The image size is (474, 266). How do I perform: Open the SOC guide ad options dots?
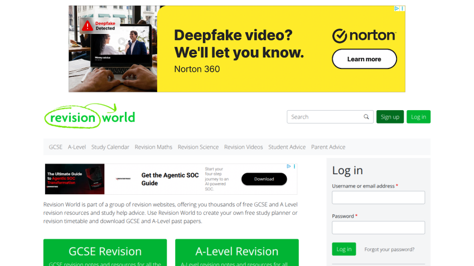click(294, 166)
